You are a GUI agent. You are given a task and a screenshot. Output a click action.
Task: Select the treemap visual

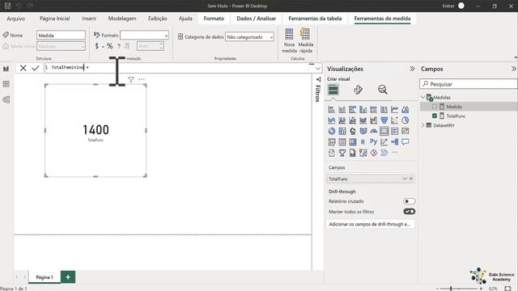pyautogui.click(x=342, y=131)
